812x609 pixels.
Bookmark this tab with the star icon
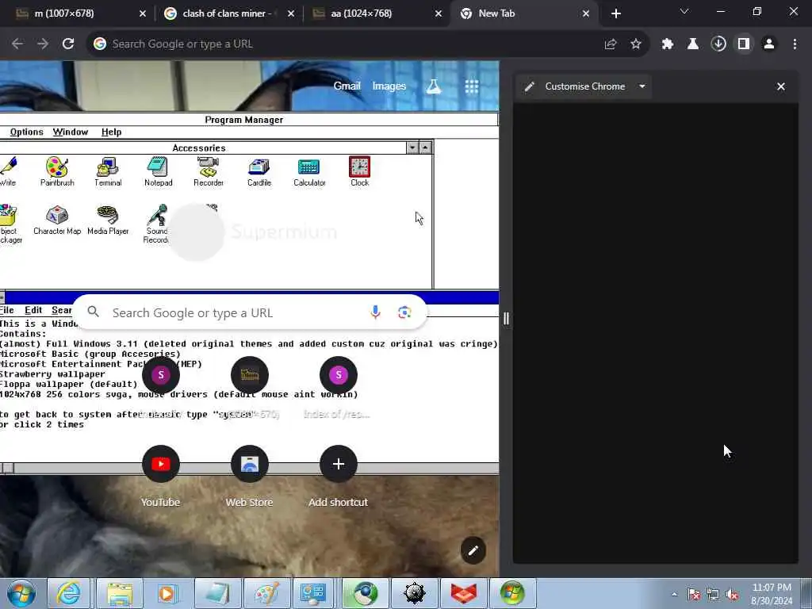click(636, 44)
